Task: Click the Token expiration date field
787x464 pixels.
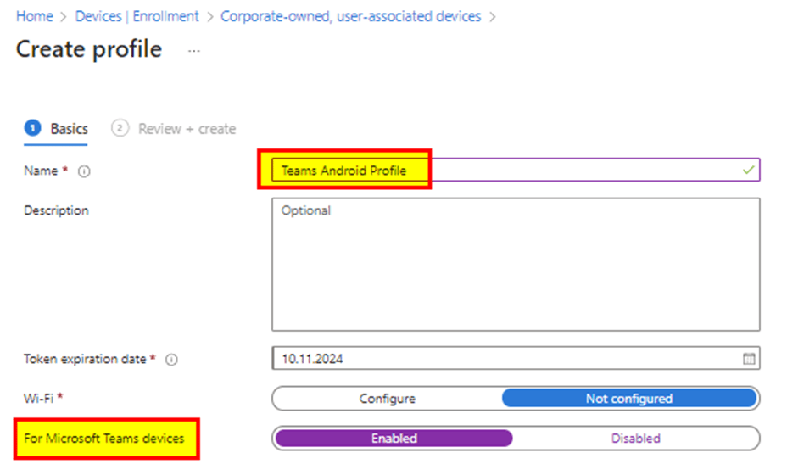Action: (x=507, y=359)
